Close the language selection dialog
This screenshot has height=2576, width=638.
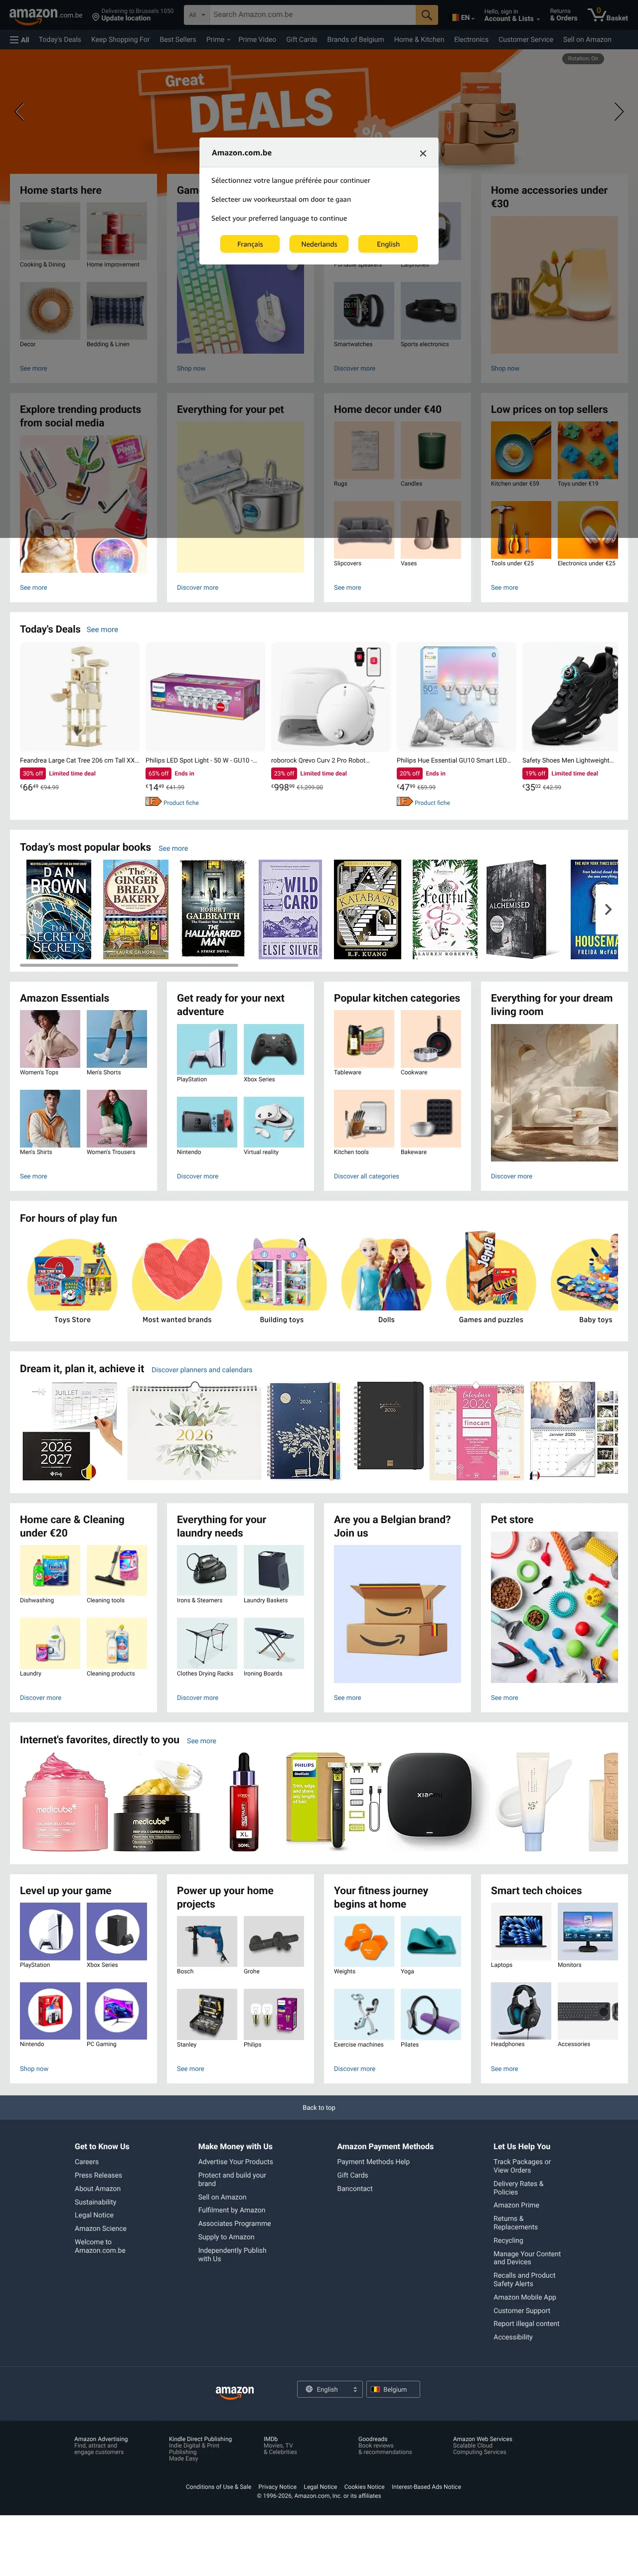(x=423, y=153)
